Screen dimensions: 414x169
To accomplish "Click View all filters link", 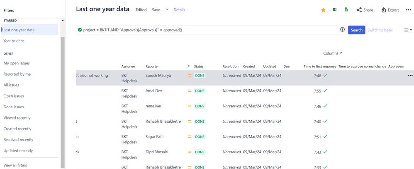I will point(15,165).
